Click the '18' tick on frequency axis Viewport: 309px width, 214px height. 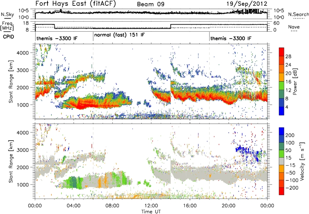(25, 23)
